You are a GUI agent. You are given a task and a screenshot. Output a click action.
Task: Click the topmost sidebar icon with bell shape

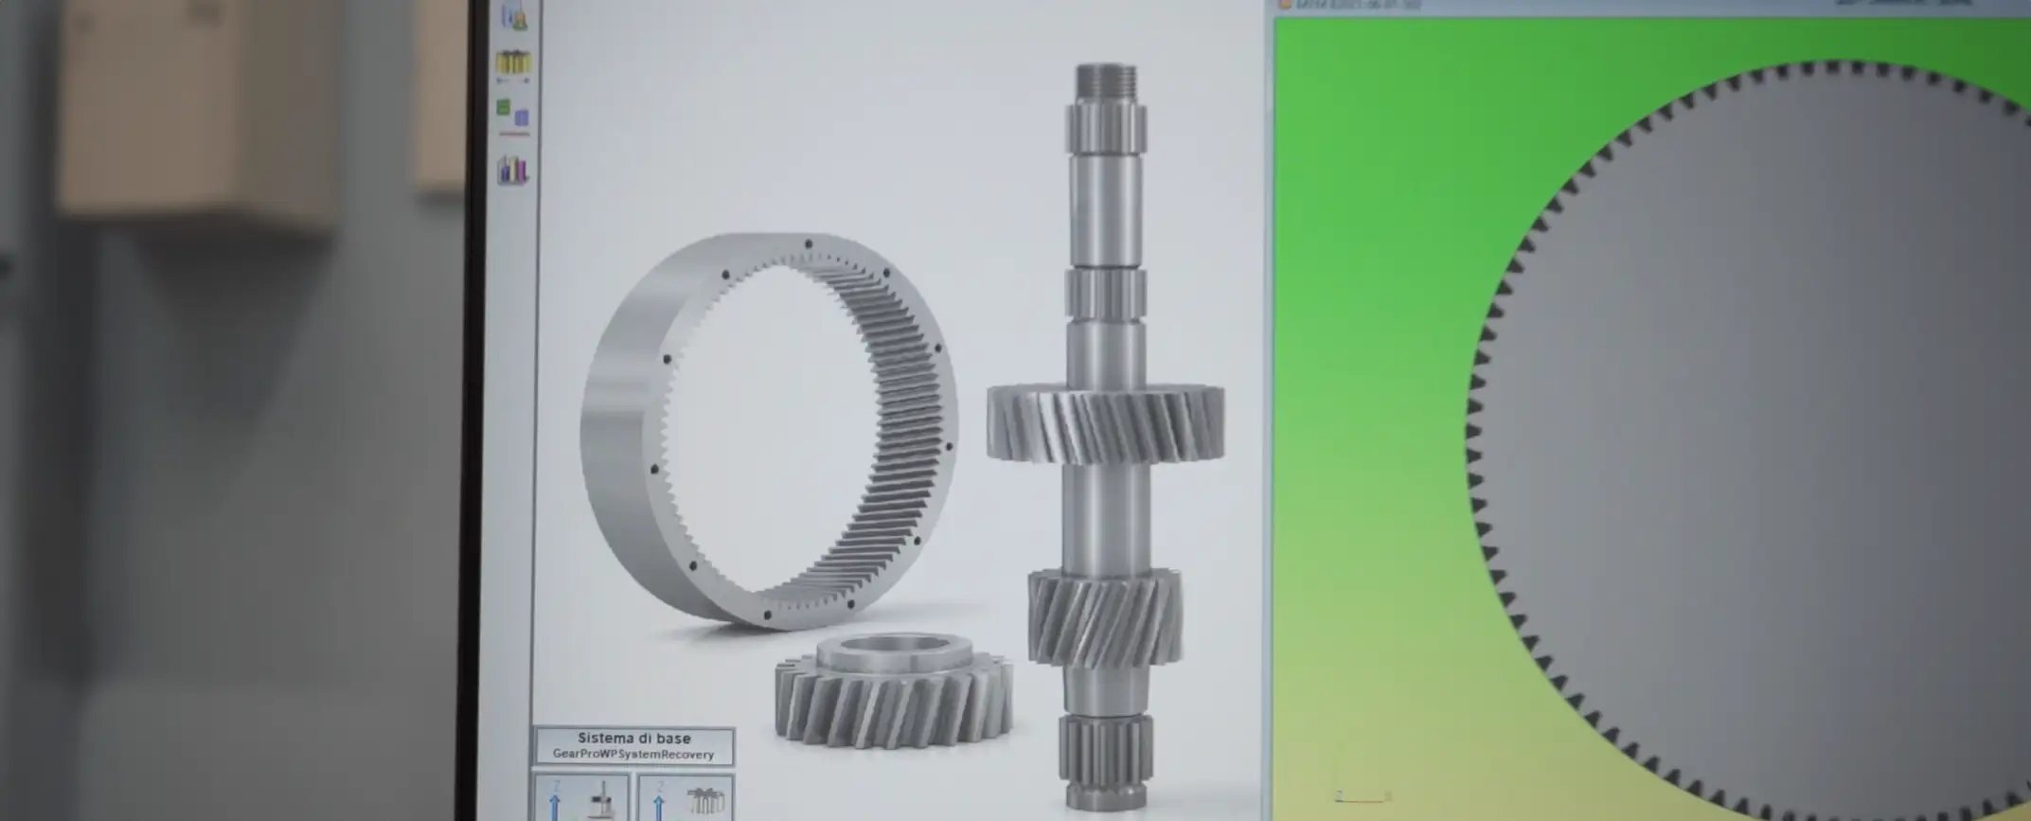tap(515, 15)
